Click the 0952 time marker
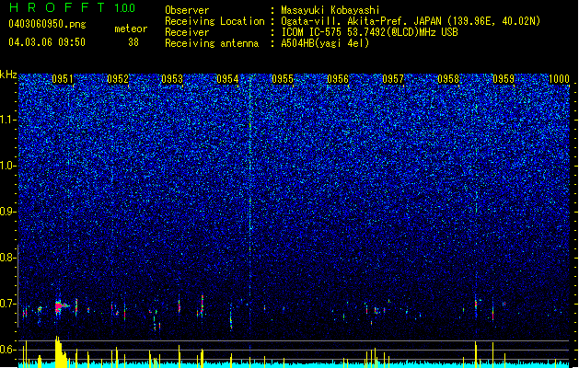This screenshot has height=368, width=579. click(x=118, y=79)
